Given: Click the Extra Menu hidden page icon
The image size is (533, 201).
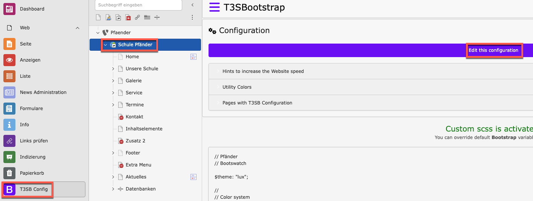Looking at the screenshot, I should pyautogui.click(x=120, y=165).
